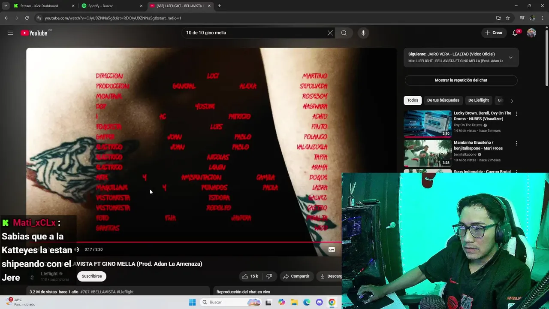Clear the search text with X

[x=330, y=33]
